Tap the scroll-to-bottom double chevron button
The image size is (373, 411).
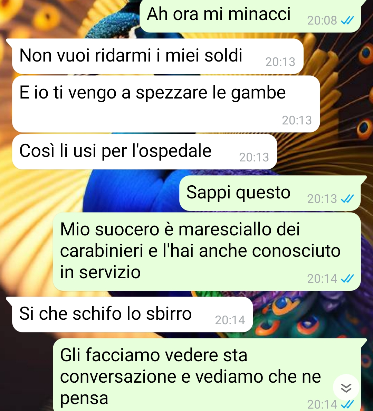coord(346,387)
